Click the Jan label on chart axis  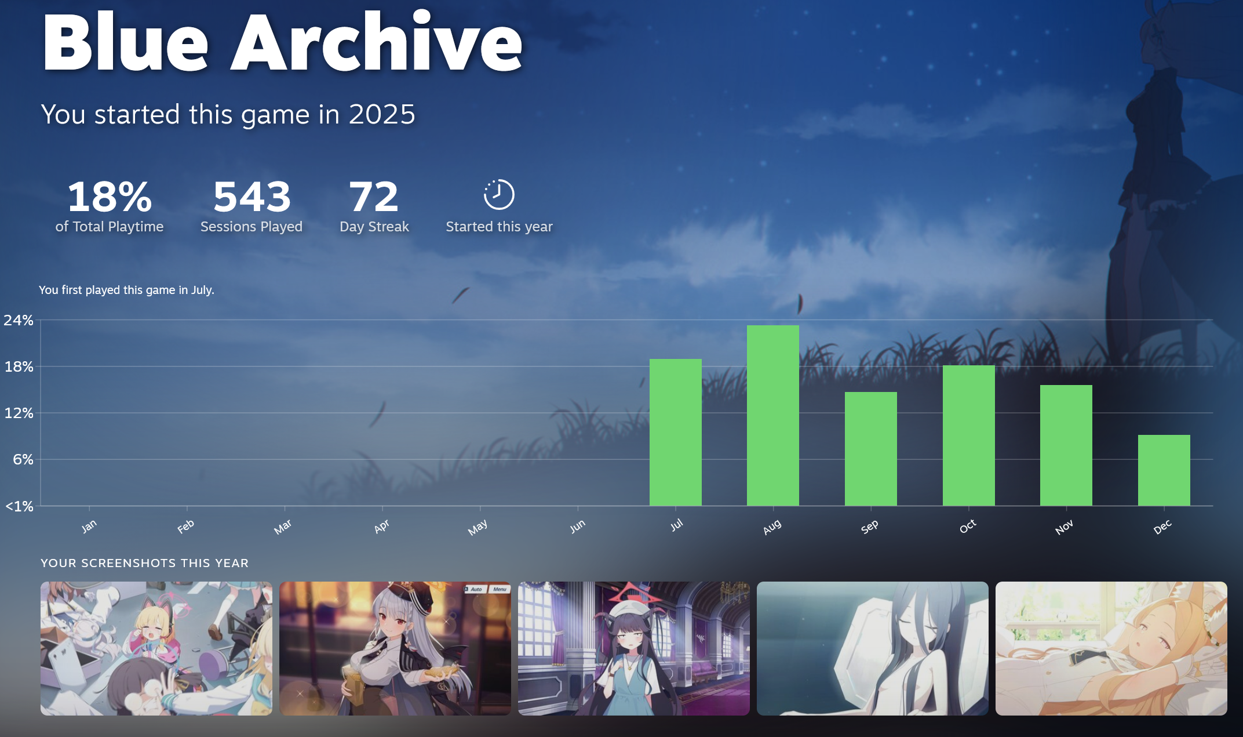(x=89, y=527)
